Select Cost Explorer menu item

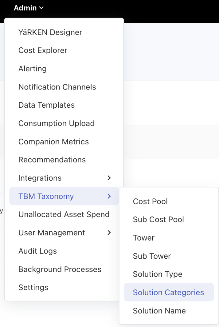point(43,50)
